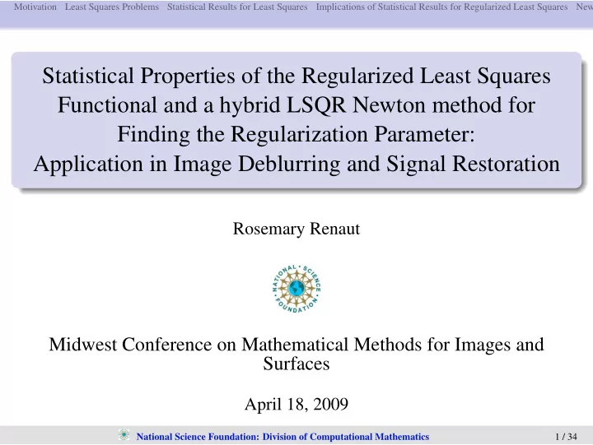Viewport: 593px width, 445px height.
Task: Click the date April 18, 2009
Action: tap(296, 404)
